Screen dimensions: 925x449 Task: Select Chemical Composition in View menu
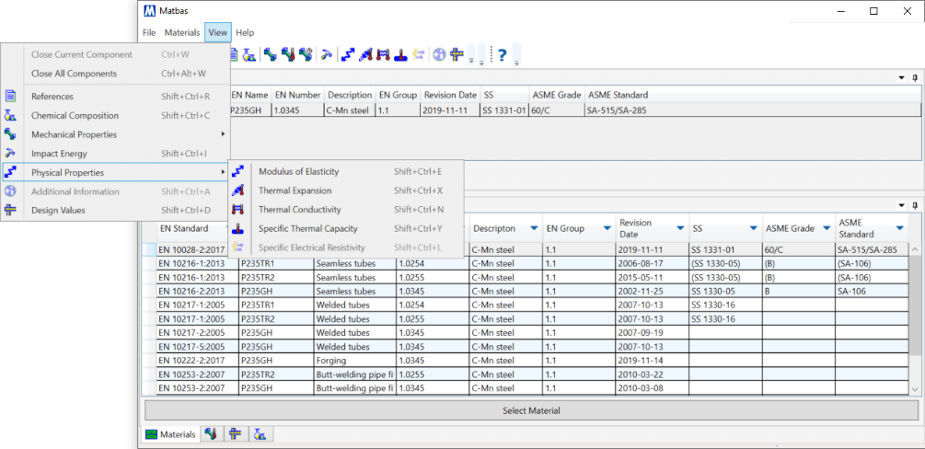click(x=75, y=116)
